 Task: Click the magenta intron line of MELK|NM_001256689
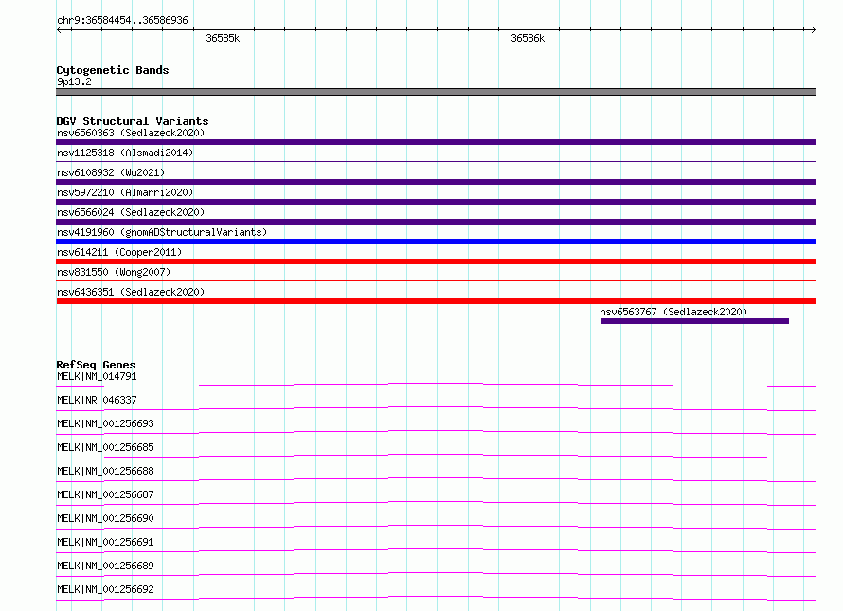click(436, 574)
